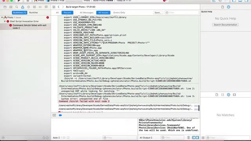
Task: Select All Issues filter
Action: pyautogui.click(x=103, y=13)
